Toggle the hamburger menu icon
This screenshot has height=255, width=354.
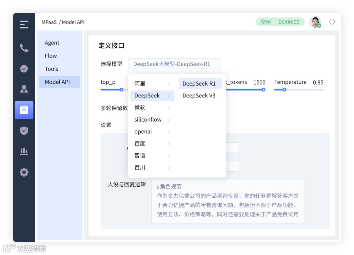[24, 24]
